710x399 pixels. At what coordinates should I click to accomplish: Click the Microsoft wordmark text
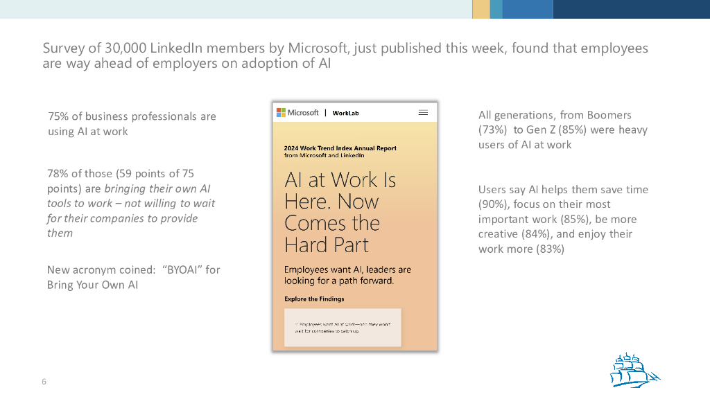303,113
